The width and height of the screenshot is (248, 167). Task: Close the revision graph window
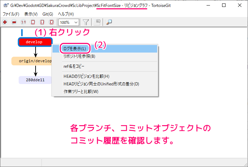click(240, 6)
